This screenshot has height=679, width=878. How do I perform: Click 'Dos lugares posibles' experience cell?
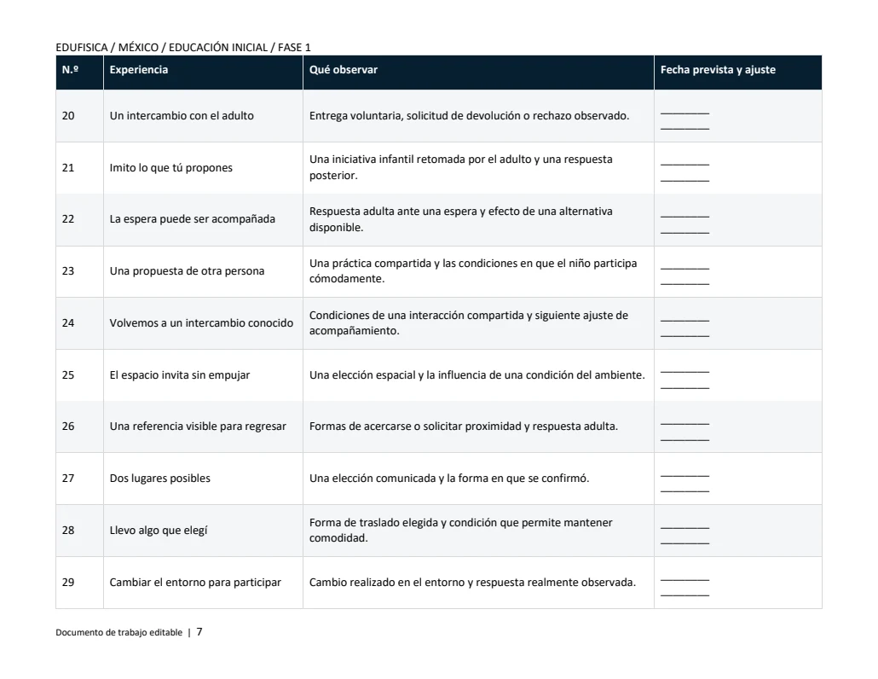pos(203,479)
